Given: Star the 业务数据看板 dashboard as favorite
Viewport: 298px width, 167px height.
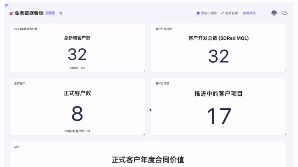Looking at the screenshot, I should pyautogui.click(x=61, y=13).
